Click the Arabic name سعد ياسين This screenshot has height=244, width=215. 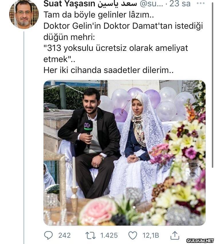tap(117, 4)
